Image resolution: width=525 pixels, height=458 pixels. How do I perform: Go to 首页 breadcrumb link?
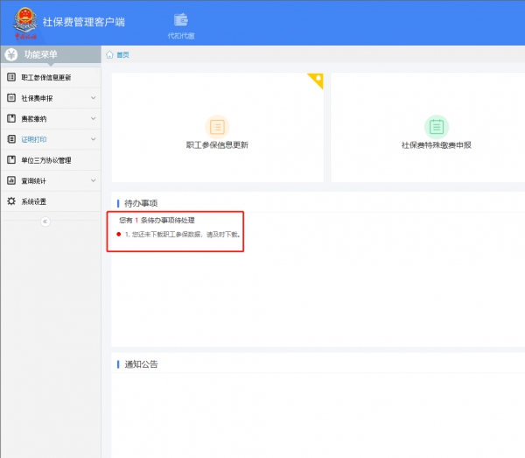pyautogui.click(x=122, y=55)
